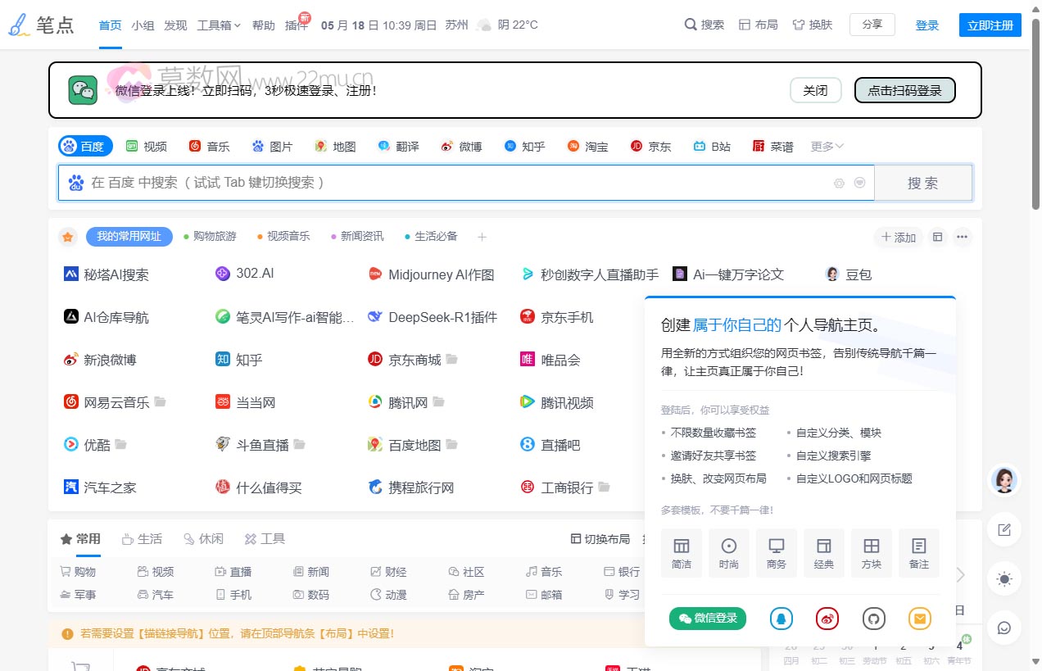Click the green 微信登录 button

tap(707, 619)
